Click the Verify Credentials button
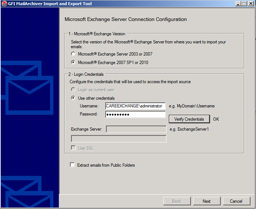Screen dimensions: 256x209 pyautogui.click(x=189, y=119)
